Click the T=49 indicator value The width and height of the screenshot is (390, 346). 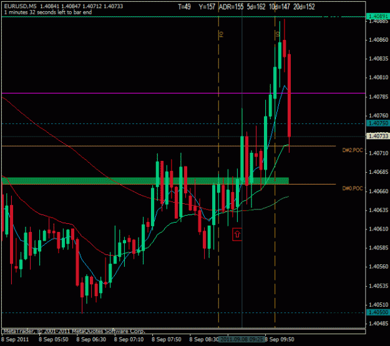click(184, 7)
